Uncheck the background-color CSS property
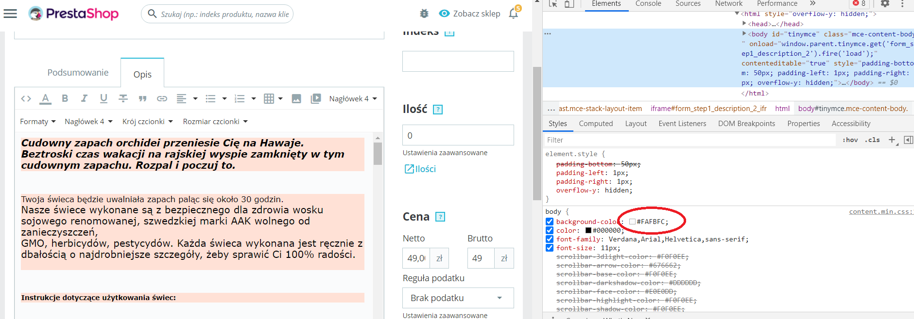 coord(550,222)
